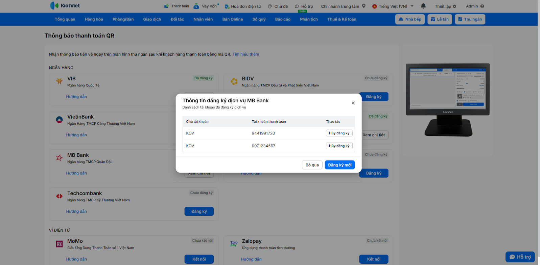
Task: Open Phân tích menu
Action: pos(309,19)
